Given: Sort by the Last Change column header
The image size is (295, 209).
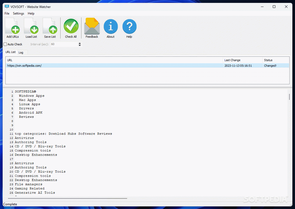Looking at the screenshot, I should (242, 60).
